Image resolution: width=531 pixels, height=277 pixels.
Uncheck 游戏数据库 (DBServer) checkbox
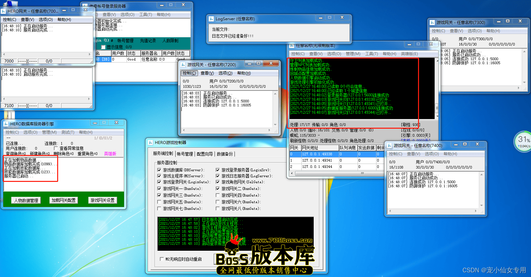pos(159,170)
